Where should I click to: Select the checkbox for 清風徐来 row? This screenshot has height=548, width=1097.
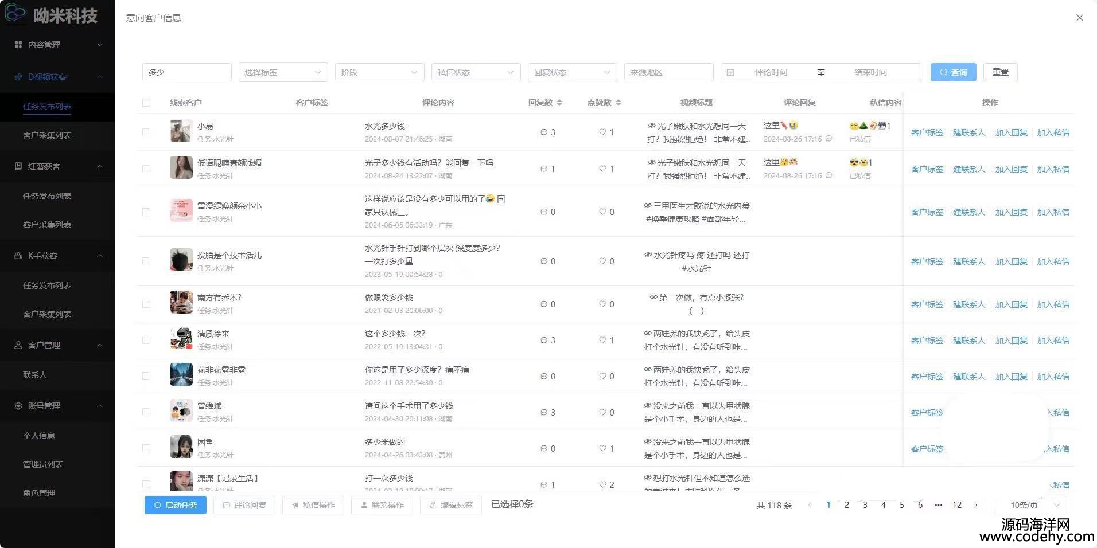[146, 340]
